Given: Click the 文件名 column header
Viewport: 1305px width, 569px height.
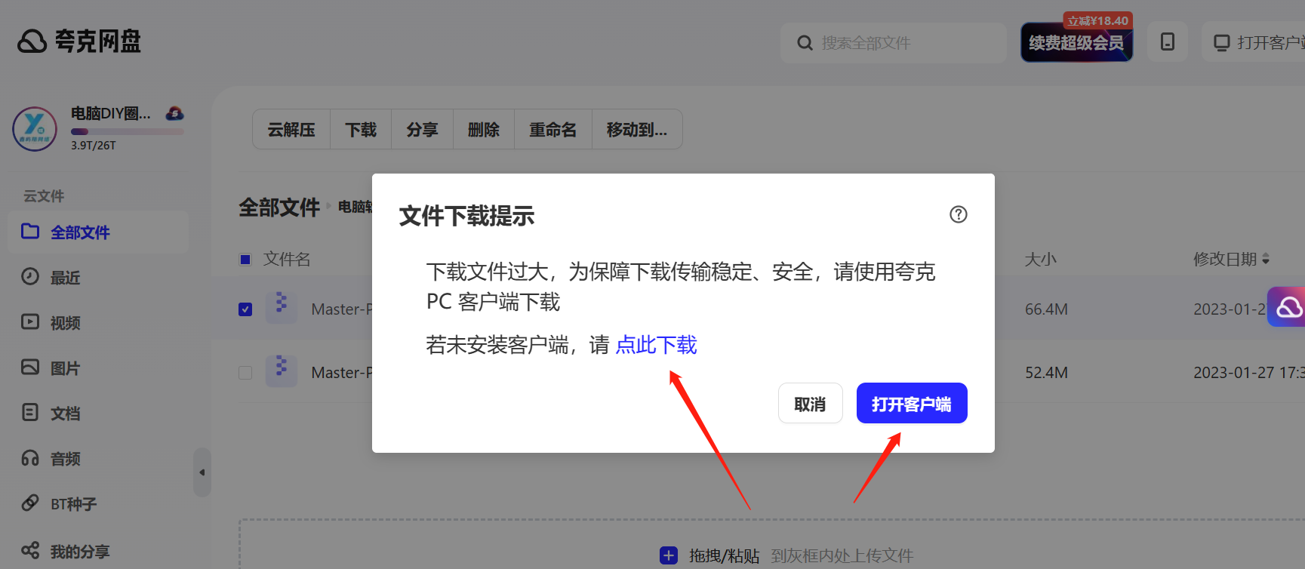Looking at the screenshot, I should [x=287, y=260].
